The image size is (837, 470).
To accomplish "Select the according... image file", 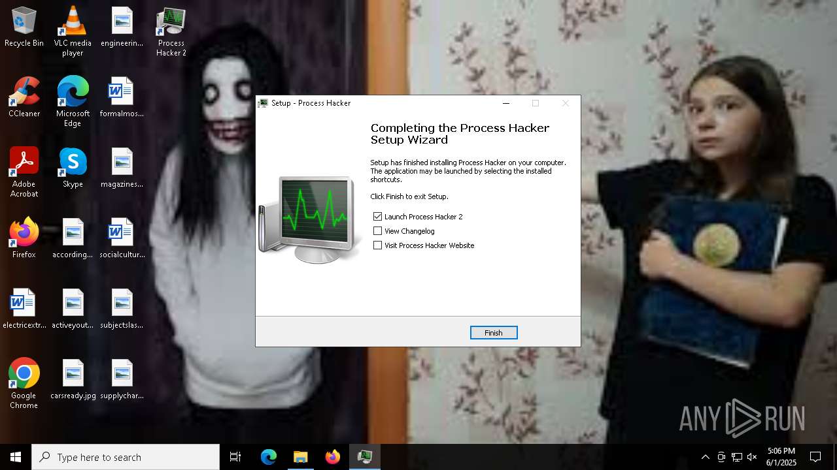I will coord(73,239).
